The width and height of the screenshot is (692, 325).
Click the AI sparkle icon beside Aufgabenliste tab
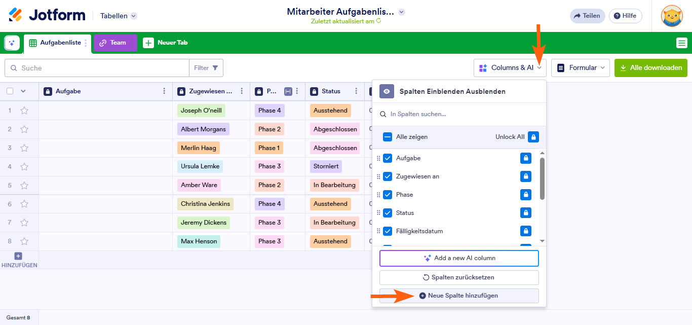coord(12,43)
